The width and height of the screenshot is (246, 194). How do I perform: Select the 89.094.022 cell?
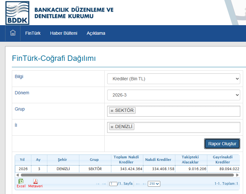pos(223,169)
